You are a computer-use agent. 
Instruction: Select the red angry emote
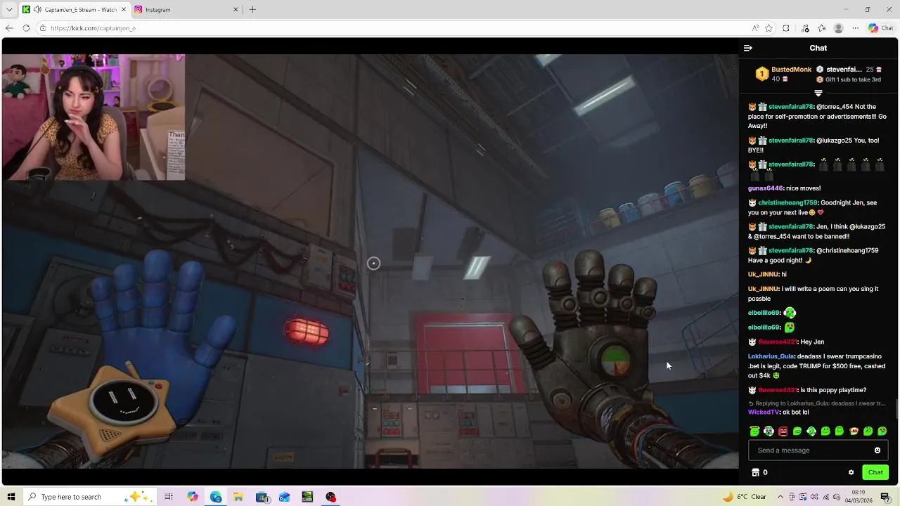(783, 432)
